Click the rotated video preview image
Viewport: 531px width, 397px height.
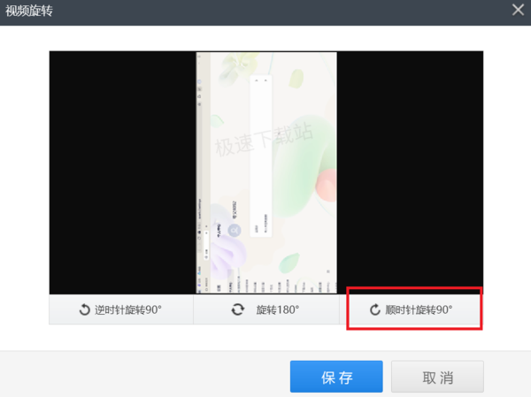click(x=266, y=172)
